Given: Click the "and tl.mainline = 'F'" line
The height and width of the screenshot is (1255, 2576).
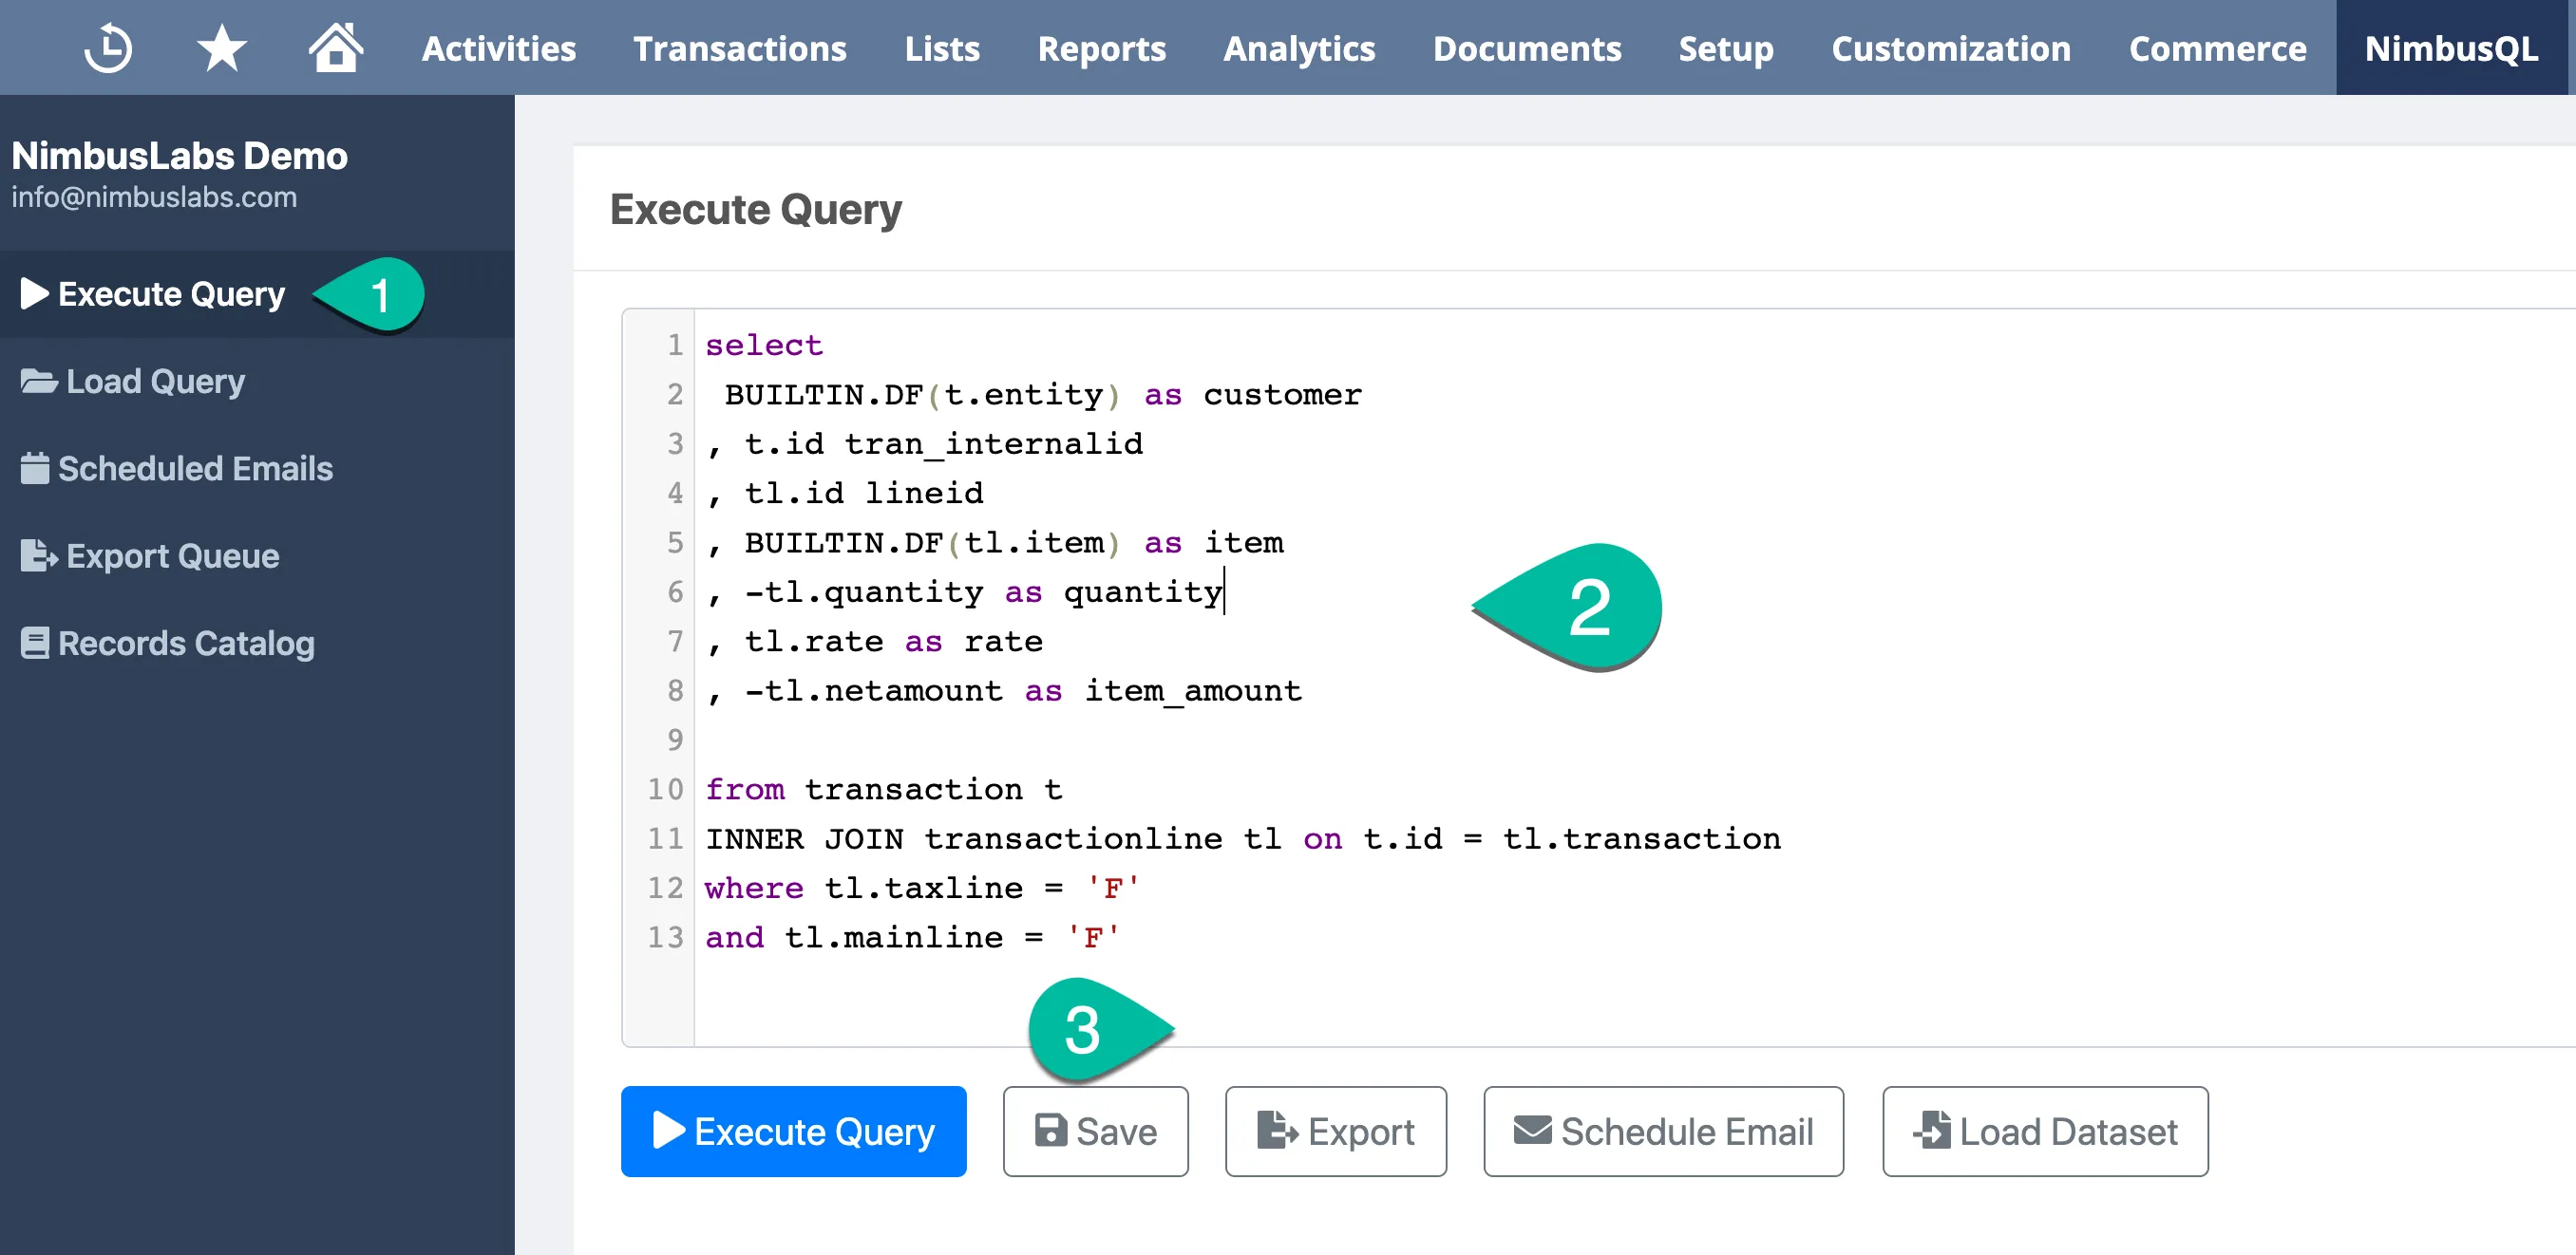Looking at the screenshot, I should [x=912, y=936].
